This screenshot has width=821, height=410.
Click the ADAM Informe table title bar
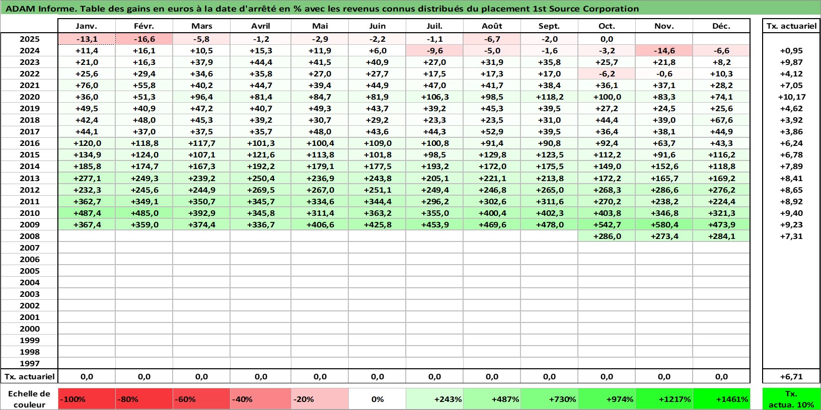click(x=410, y=9)
